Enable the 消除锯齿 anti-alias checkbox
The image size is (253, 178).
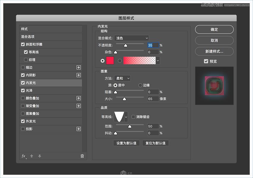[133, 116]
